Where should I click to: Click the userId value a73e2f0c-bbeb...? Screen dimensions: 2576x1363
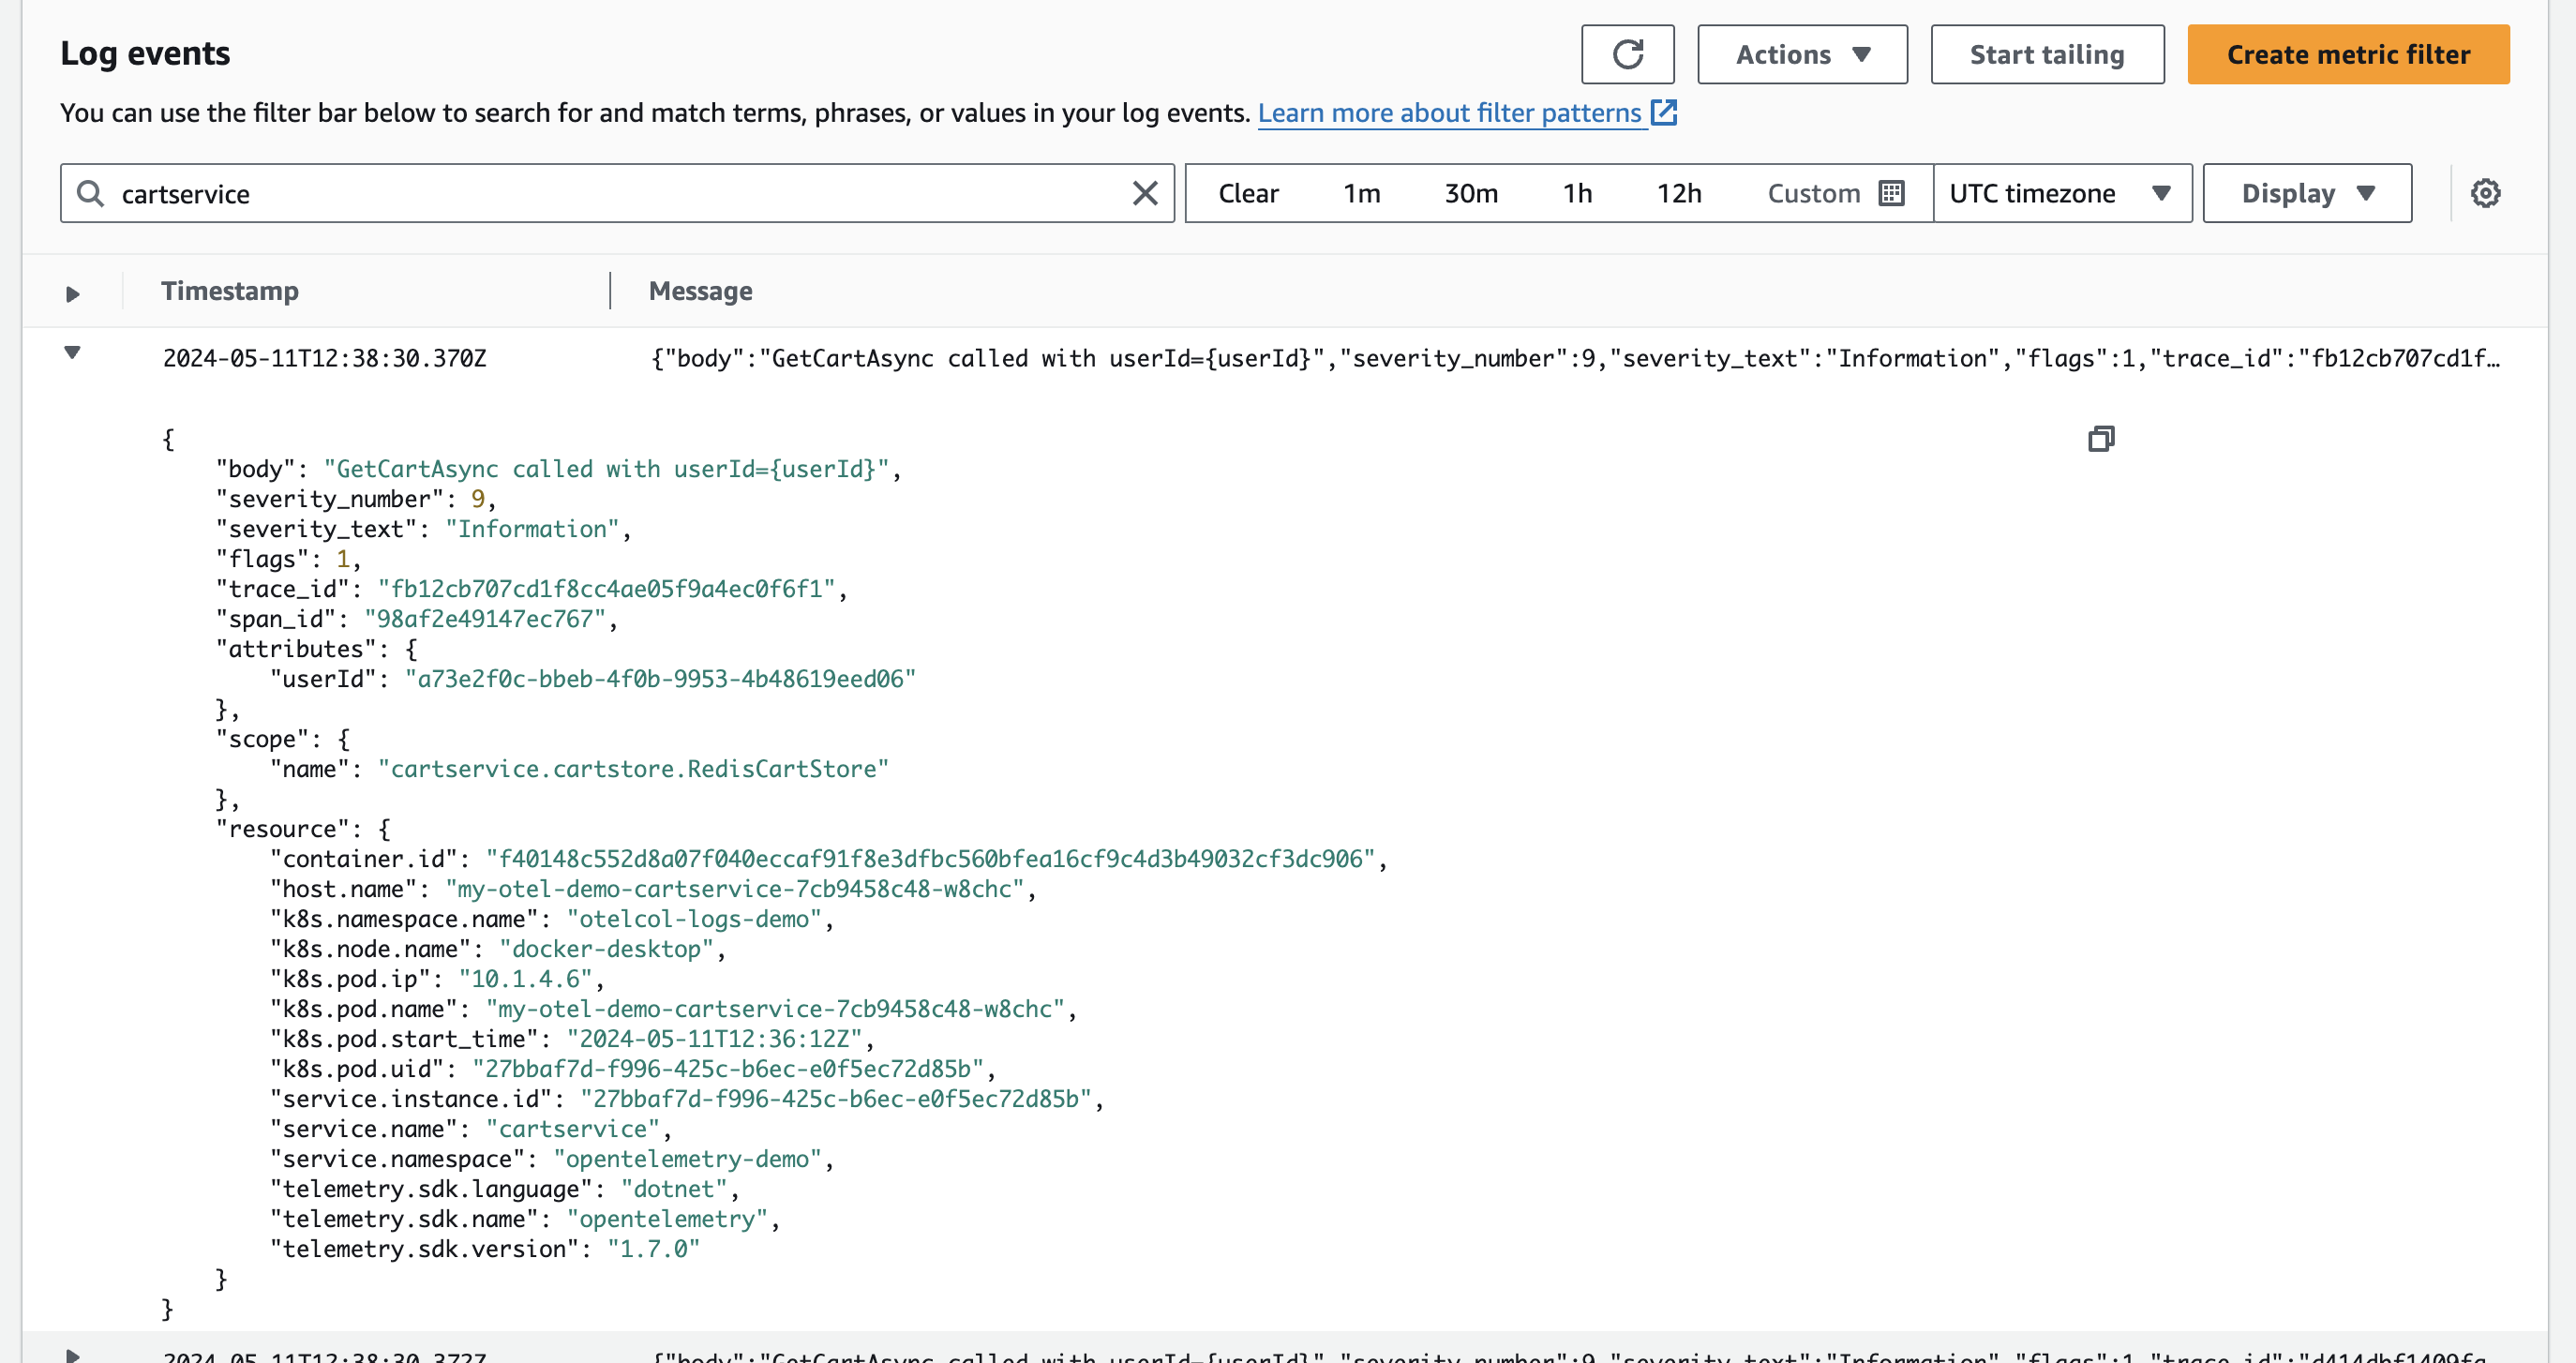[x=660, y=679]
